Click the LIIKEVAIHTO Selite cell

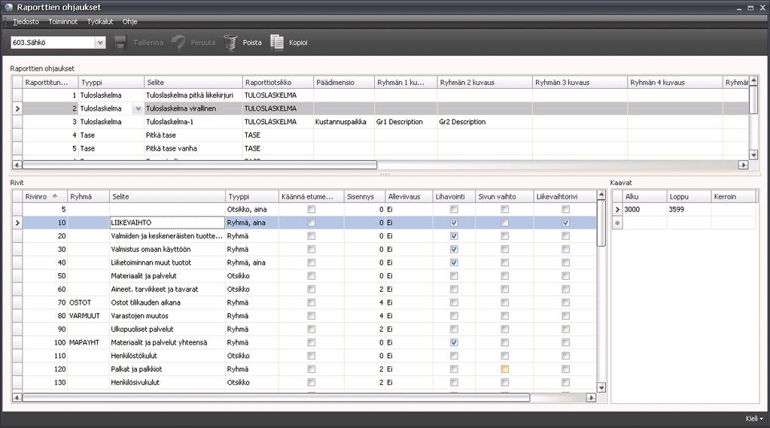pyautogui.click(x=167, y=223)
